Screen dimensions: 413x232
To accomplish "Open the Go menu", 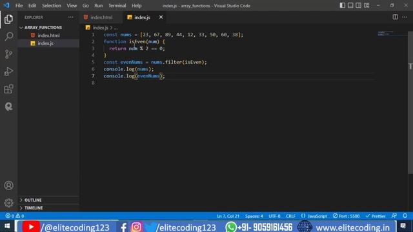I will coord(86,6).
